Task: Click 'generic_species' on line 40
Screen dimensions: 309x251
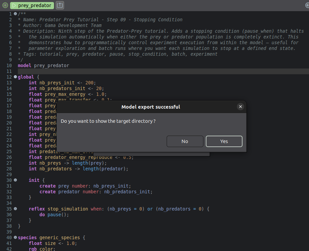Action: [x=59, y=238]
